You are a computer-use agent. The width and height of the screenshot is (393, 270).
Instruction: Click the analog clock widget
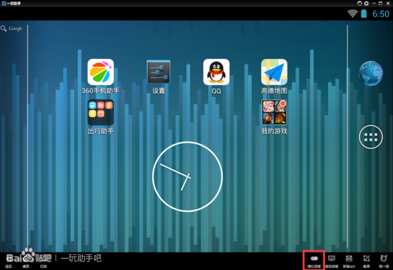(188, 177)
